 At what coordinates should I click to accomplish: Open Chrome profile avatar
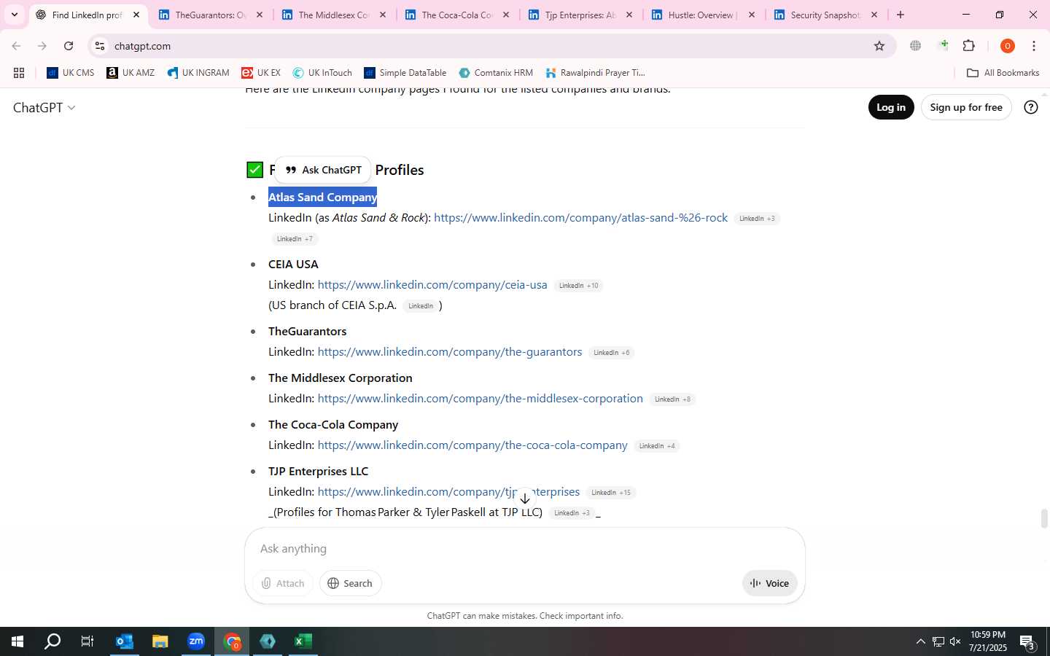pyautogui.click(x=1008, y=46)
